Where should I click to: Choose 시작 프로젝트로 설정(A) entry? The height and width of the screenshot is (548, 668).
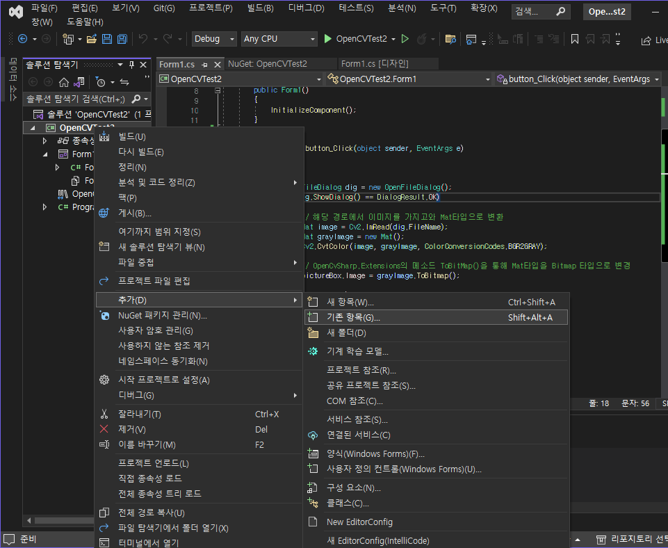pos(199,380)
